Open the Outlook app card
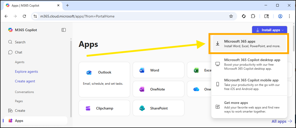The width and height of the screenshot is (296, 128). [x=105, y=79]
